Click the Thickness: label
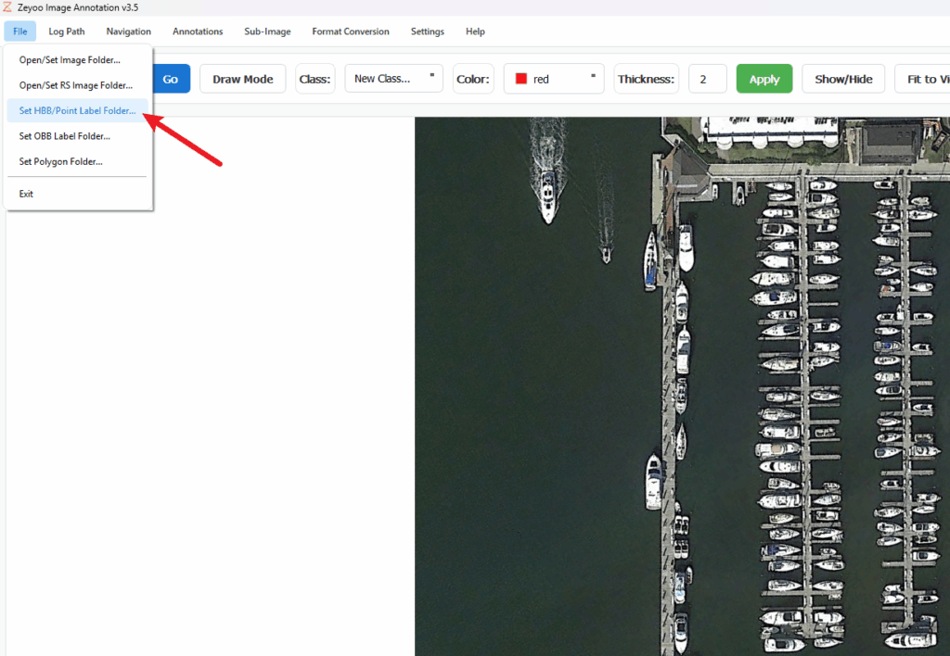 [x=646, y=79]
